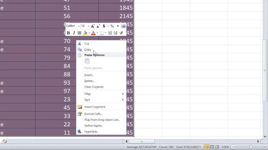The width and height of the screenshot is (268, 150).
Task: Select Insert... from context menu
Action: coord(101,75)
